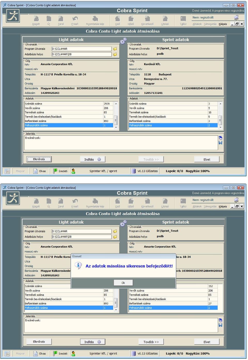248x360 pixels.
Task: Click the Rögzít toolbar icon in the upper window
Action: point(36,19)
